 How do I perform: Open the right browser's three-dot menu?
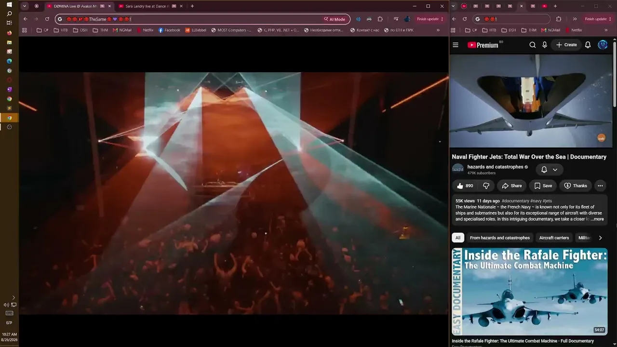tap(610, 19)
